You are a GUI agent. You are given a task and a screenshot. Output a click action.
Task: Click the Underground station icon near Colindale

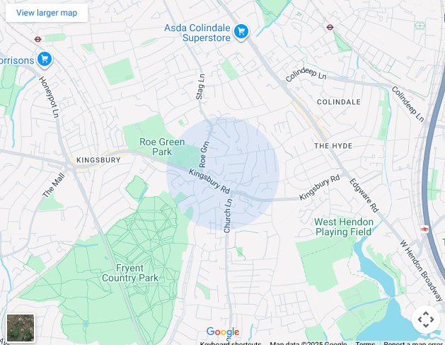(330, 28)
